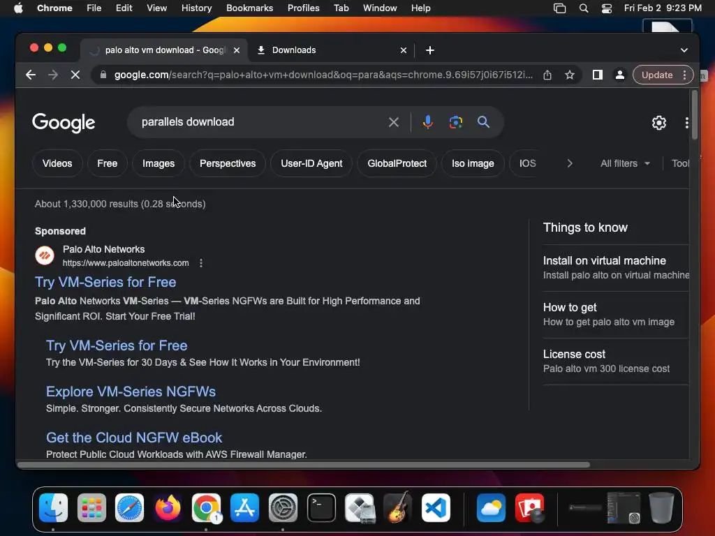Screen dimensions: 715x536
Task: Open the Chrome profile avatar
Action: [620, 75]
